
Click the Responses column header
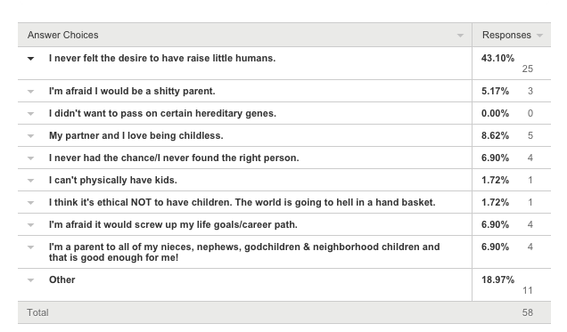[x=506, y=35]
